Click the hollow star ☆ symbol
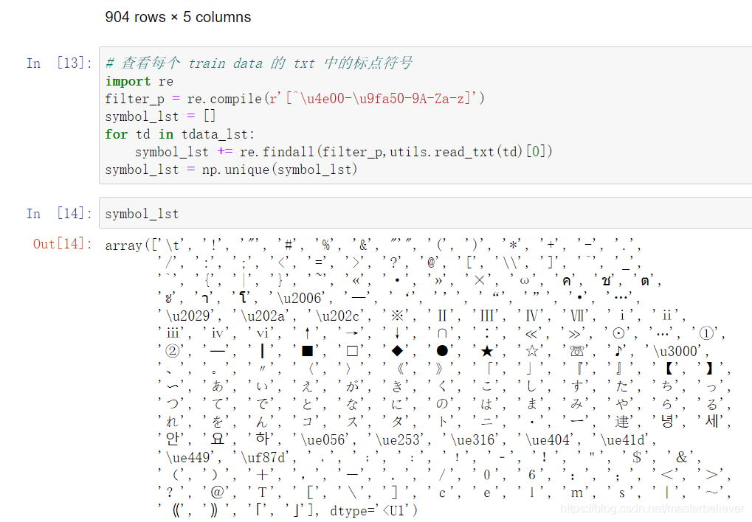 click(x=532, y=352)
